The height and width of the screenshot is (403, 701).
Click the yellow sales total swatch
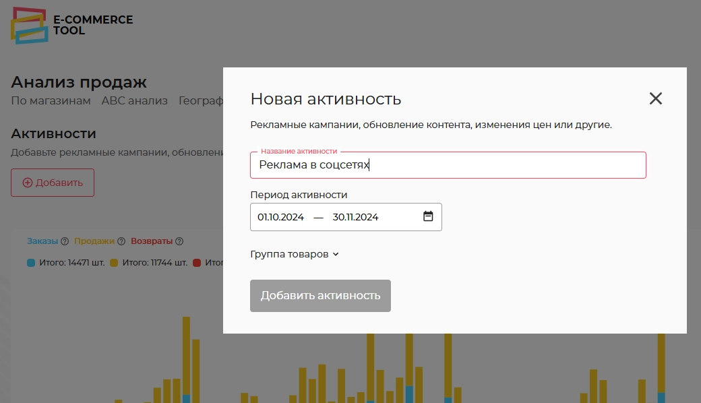115,263
